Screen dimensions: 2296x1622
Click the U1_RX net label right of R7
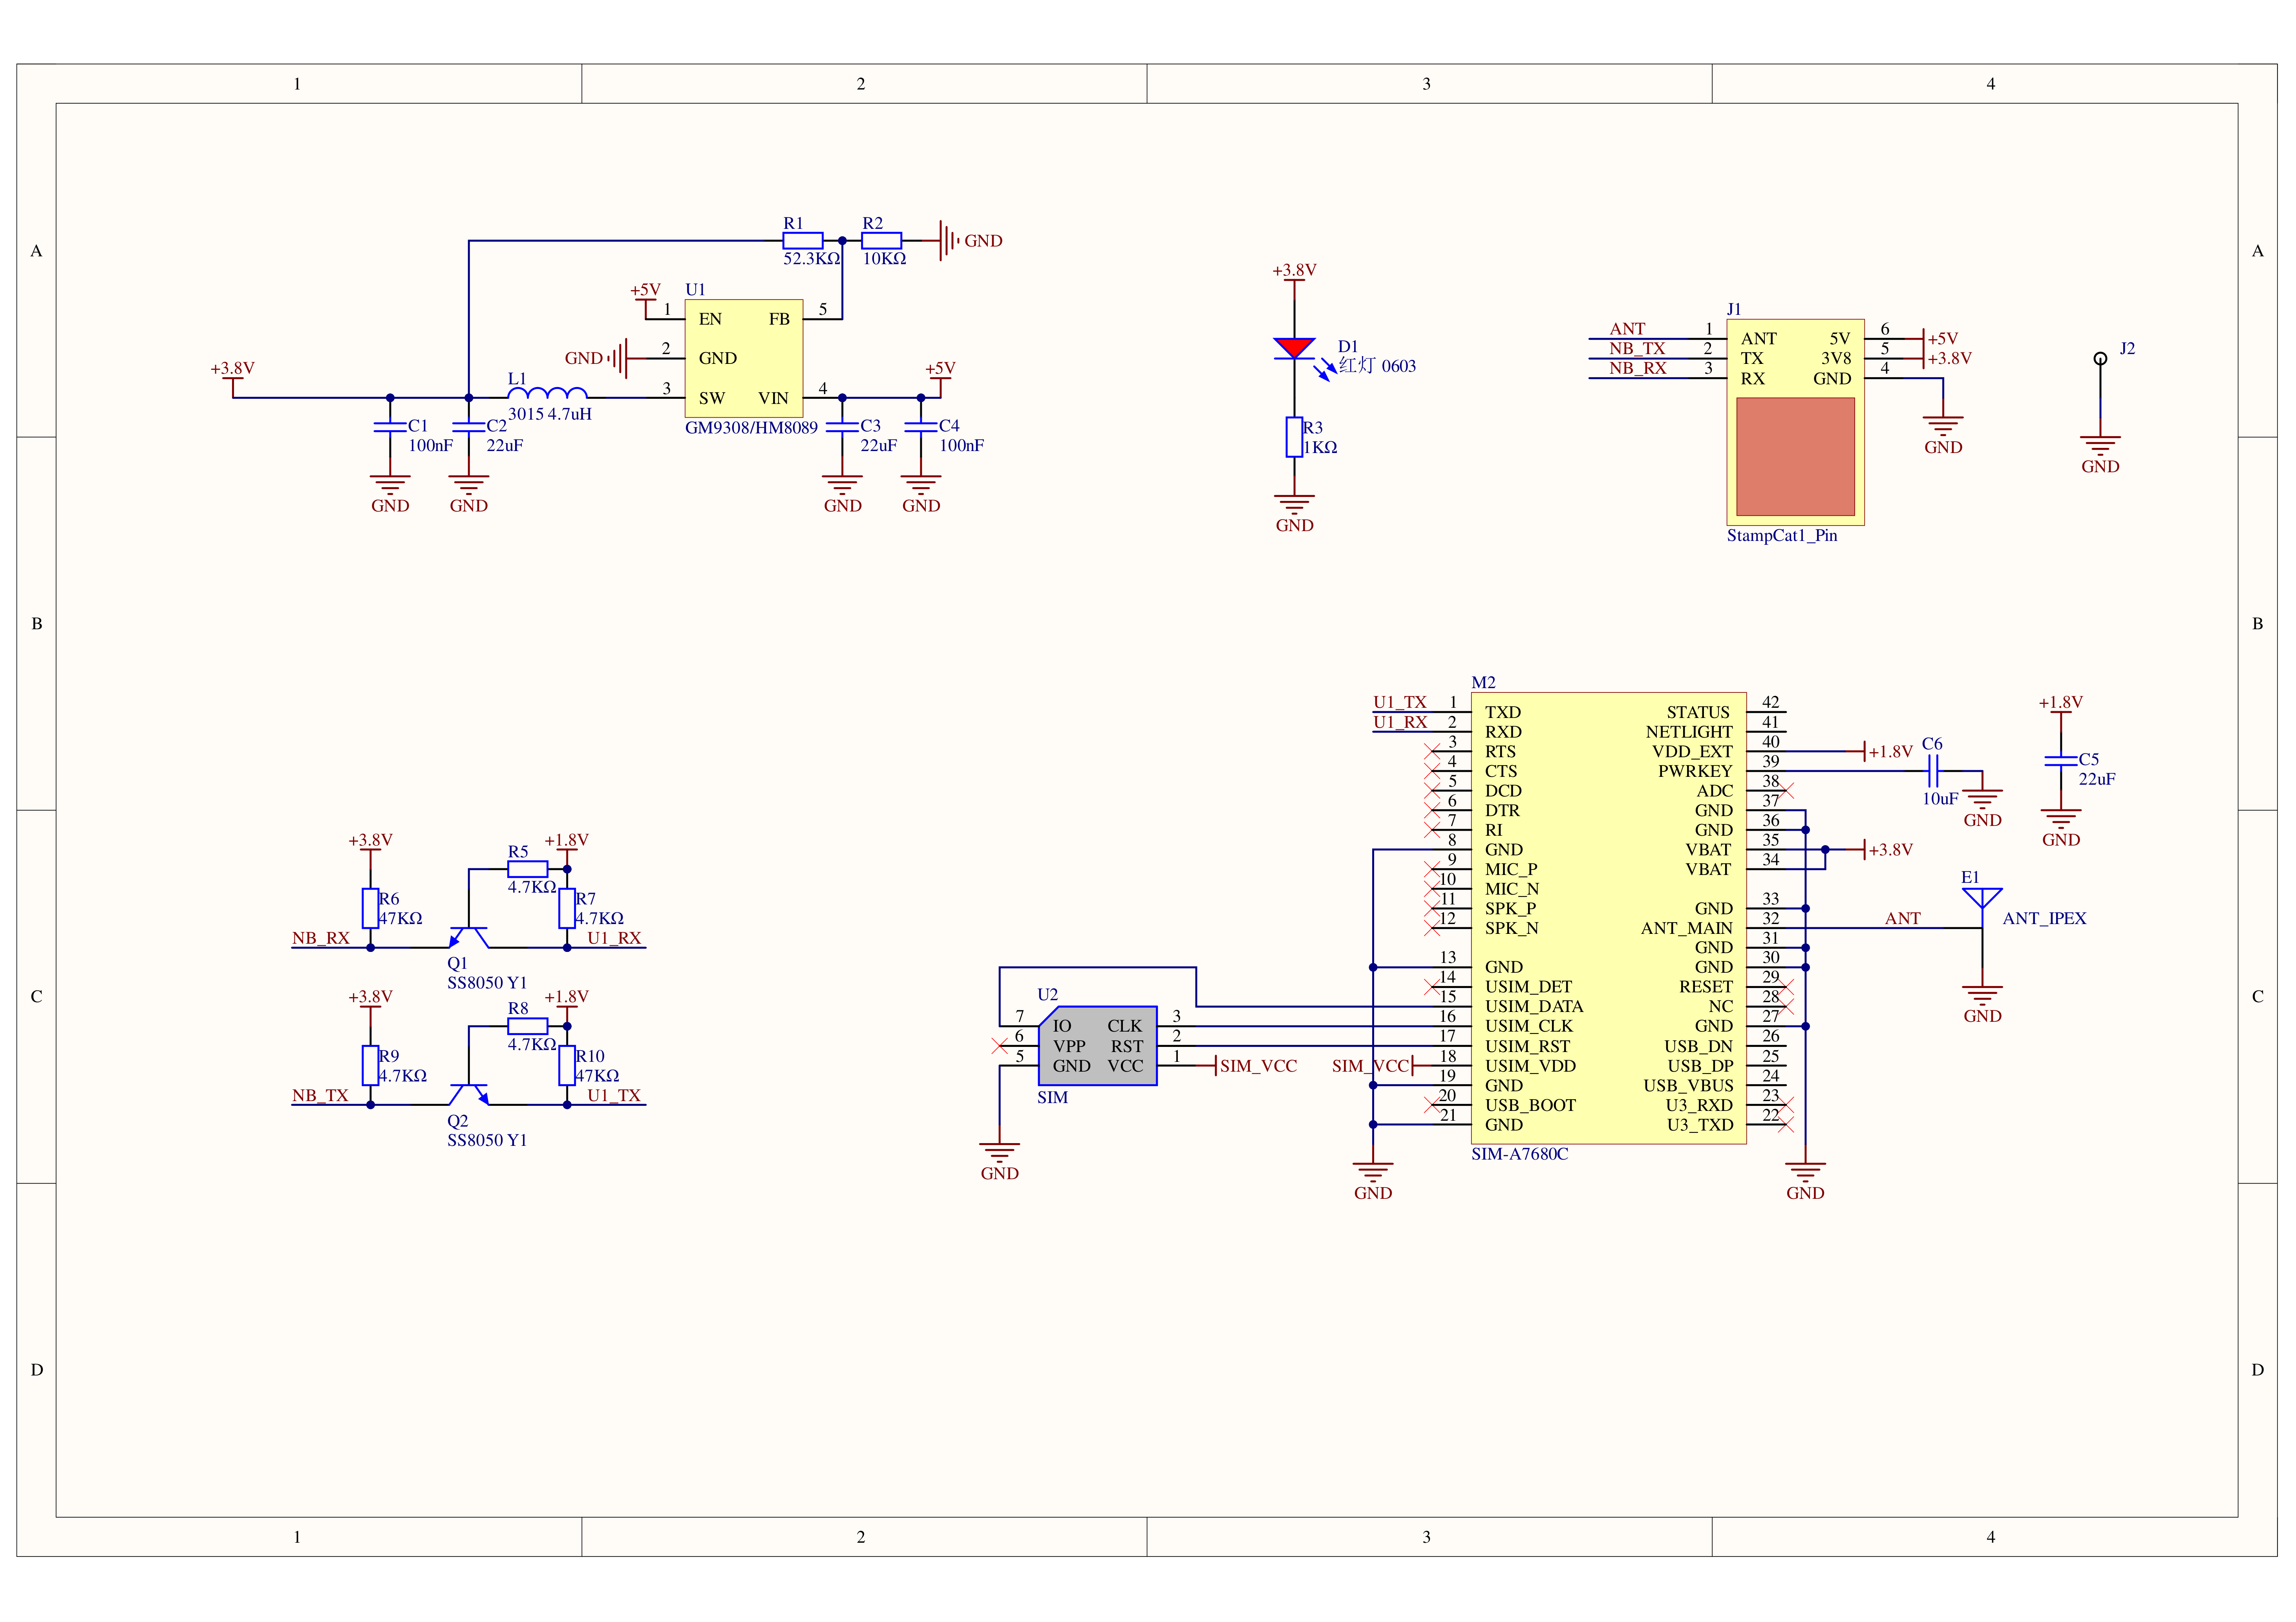point(614,938)
